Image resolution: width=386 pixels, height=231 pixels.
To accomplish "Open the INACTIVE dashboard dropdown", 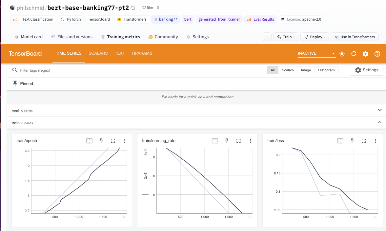I will click(316, 53).
